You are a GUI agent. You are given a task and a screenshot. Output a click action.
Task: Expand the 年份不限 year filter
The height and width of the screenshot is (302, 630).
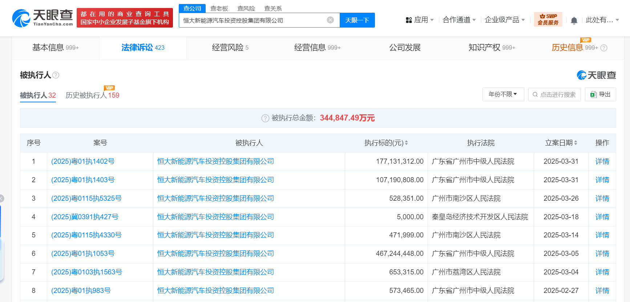tap(503, 94)
